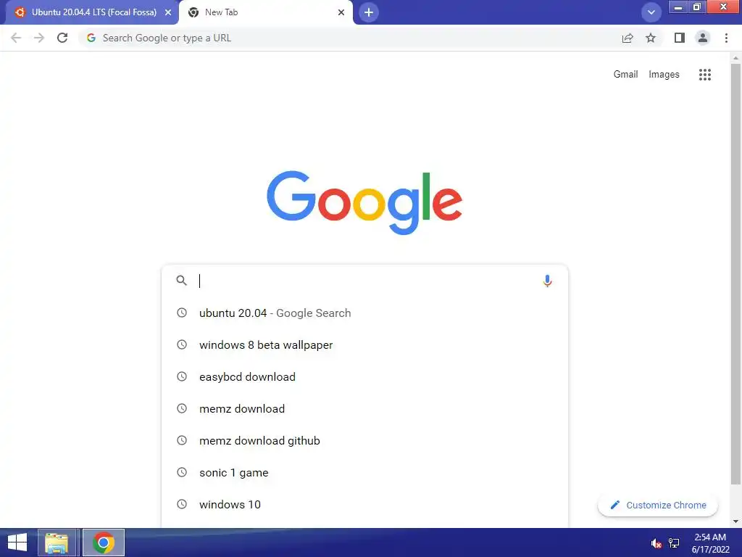Pick the easybcd download suggestion
The width and height of the screenshot is (742, 557).
(x=364, y=376)
